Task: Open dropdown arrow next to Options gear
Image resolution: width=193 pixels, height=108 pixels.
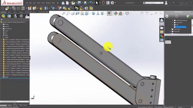Action: coord(115,3)
